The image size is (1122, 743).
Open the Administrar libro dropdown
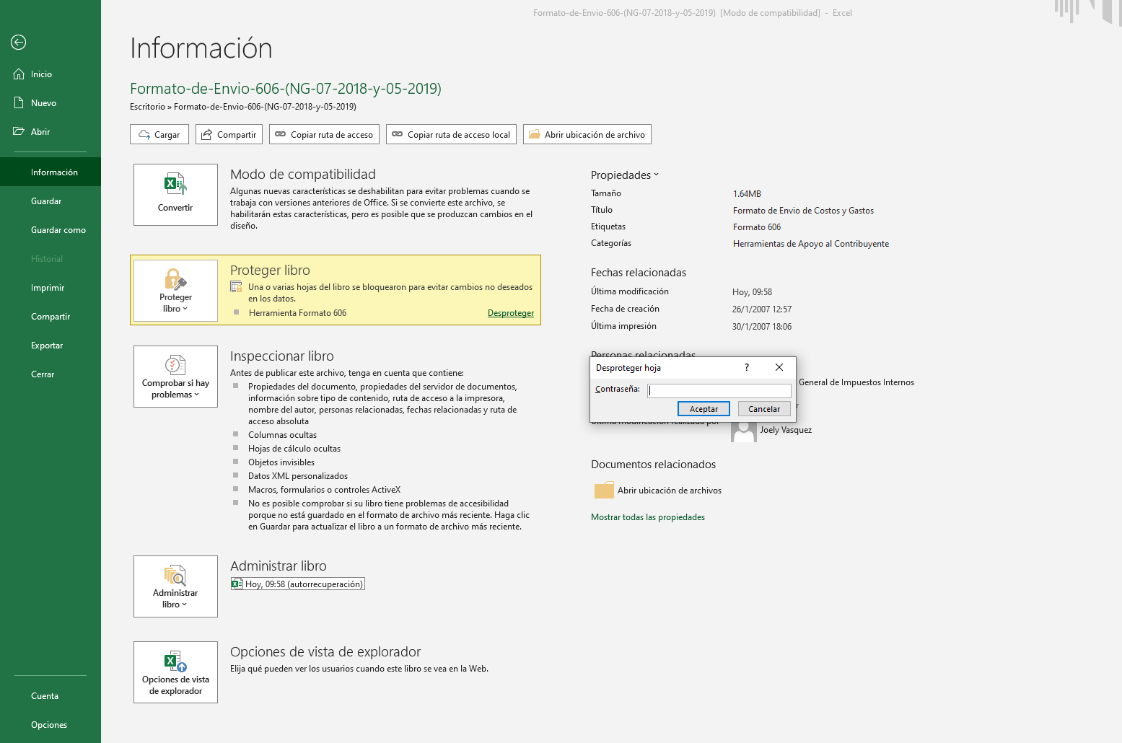pyautogui.click(x=175, y=586)
